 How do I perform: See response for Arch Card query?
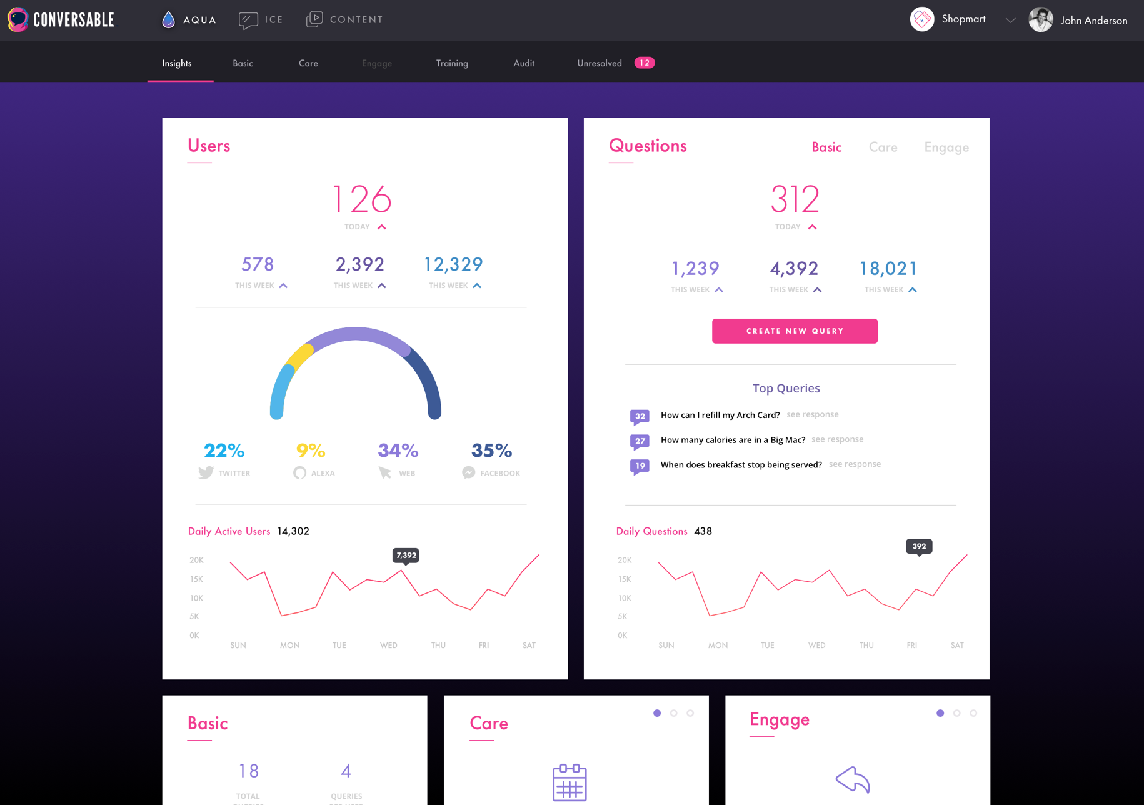click(812, 414)
